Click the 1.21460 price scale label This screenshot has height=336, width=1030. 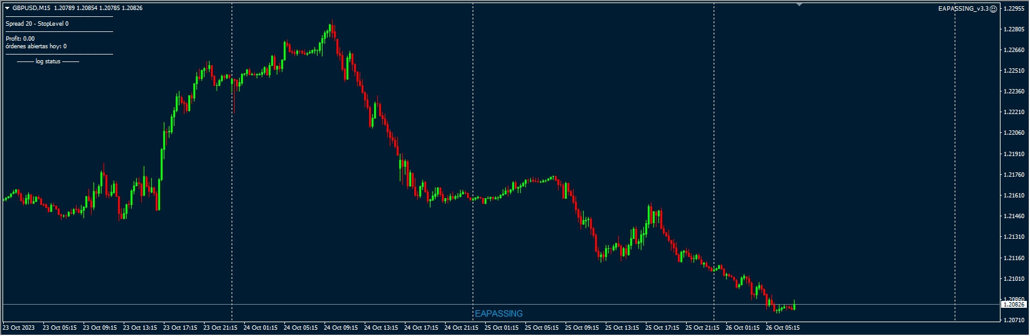pyautogui.click(x=1015, y=216)
